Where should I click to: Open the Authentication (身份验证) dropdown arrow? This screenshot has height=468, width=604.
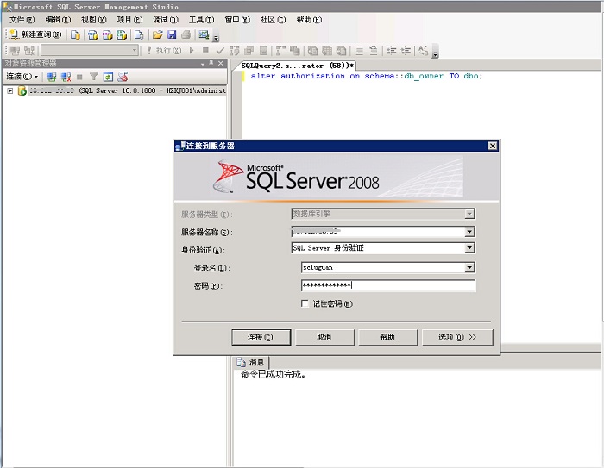tap(469, 248)
